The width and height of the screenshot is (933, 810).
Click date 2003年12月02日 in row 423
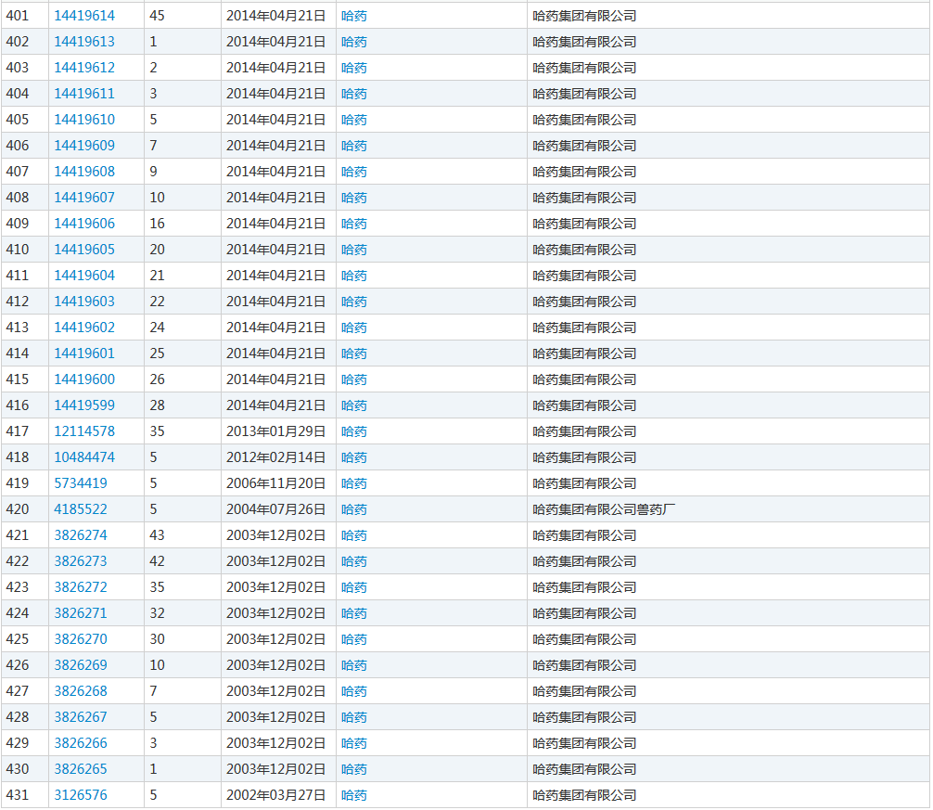click(275, 587)
